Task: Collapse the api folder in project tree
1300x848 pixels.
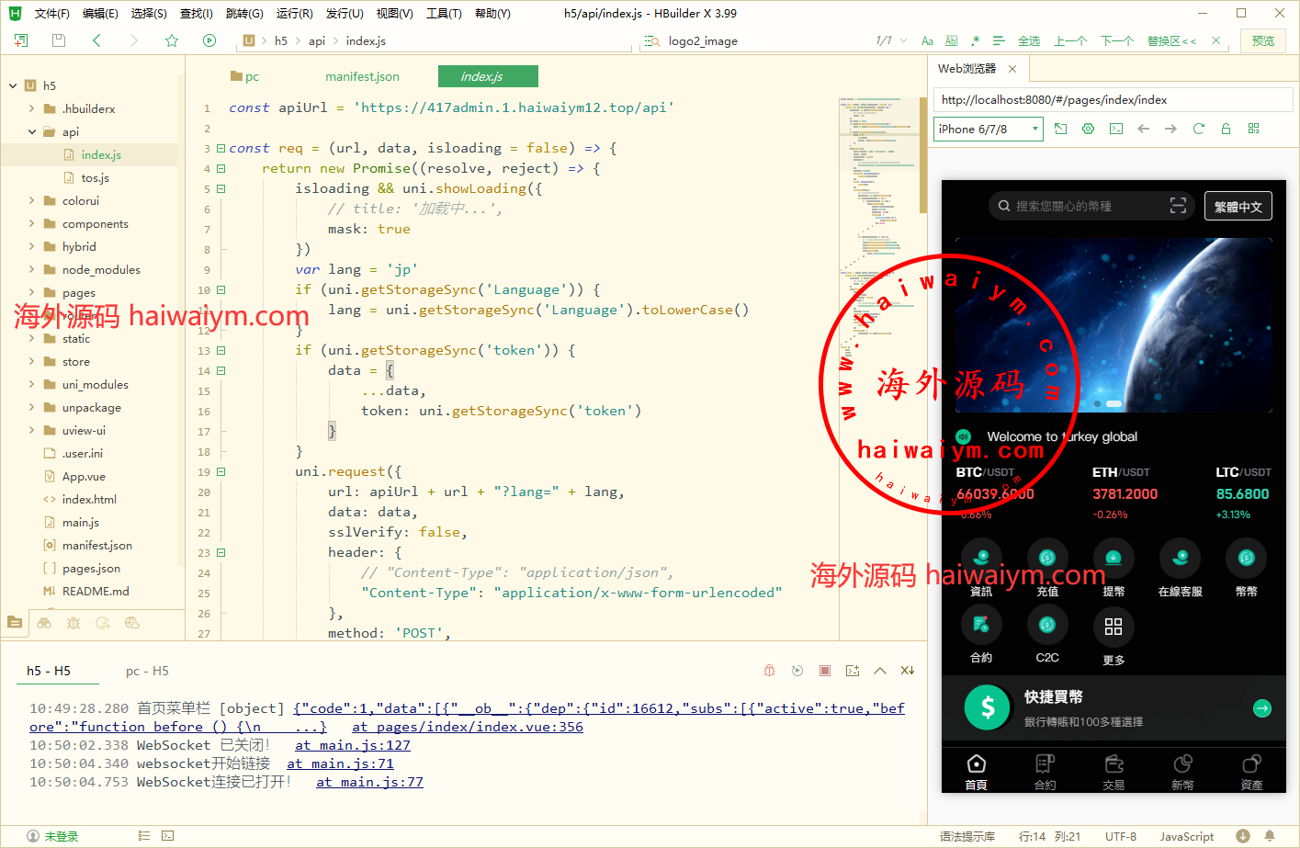Action: tap(32, 132)
